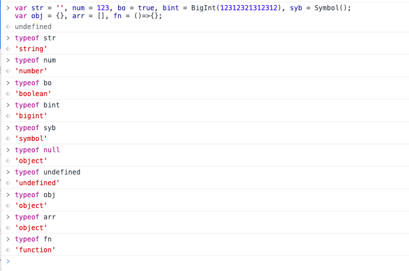Click the output arrow beside gray undefined result

tap(8, 27)
